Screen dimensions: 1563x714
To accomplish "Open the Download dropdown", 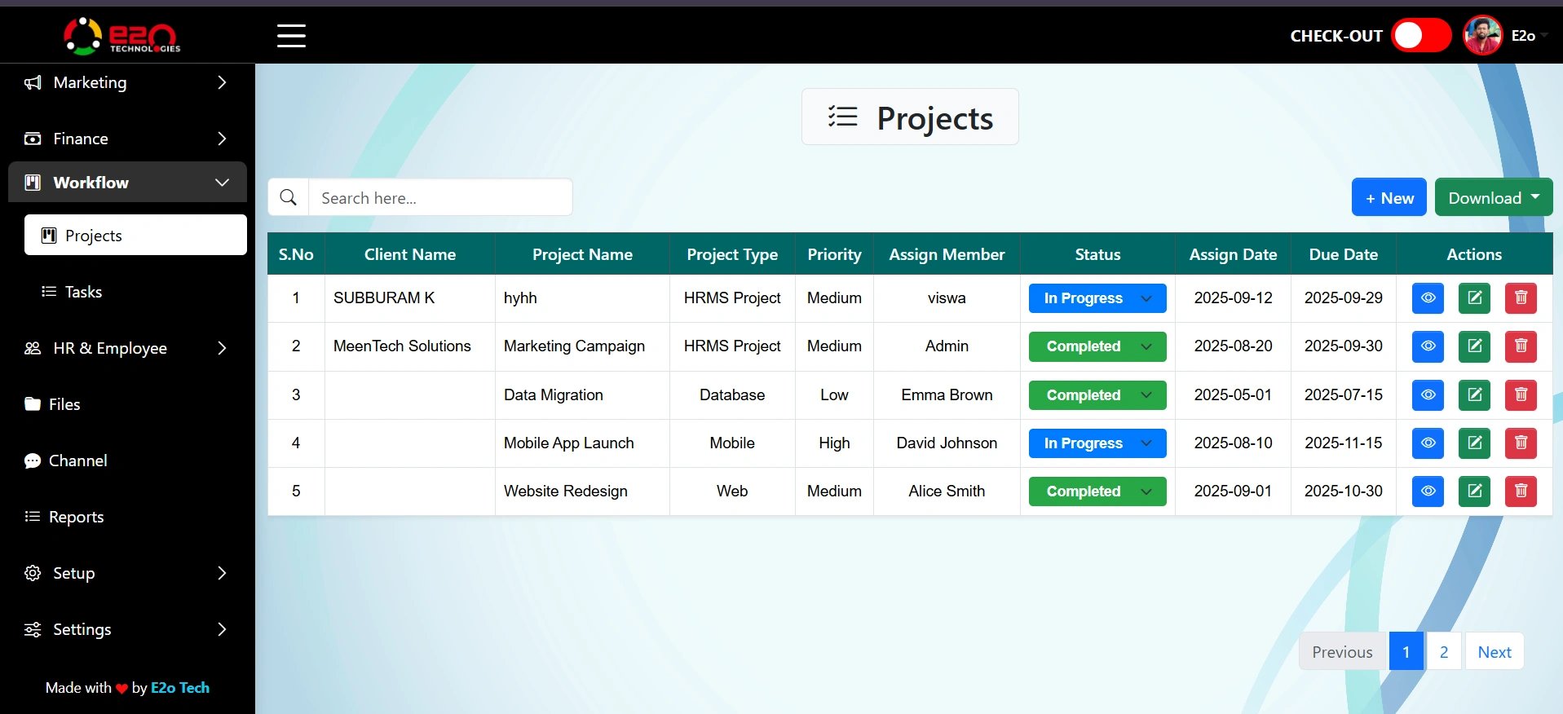I will point(1493,198).
